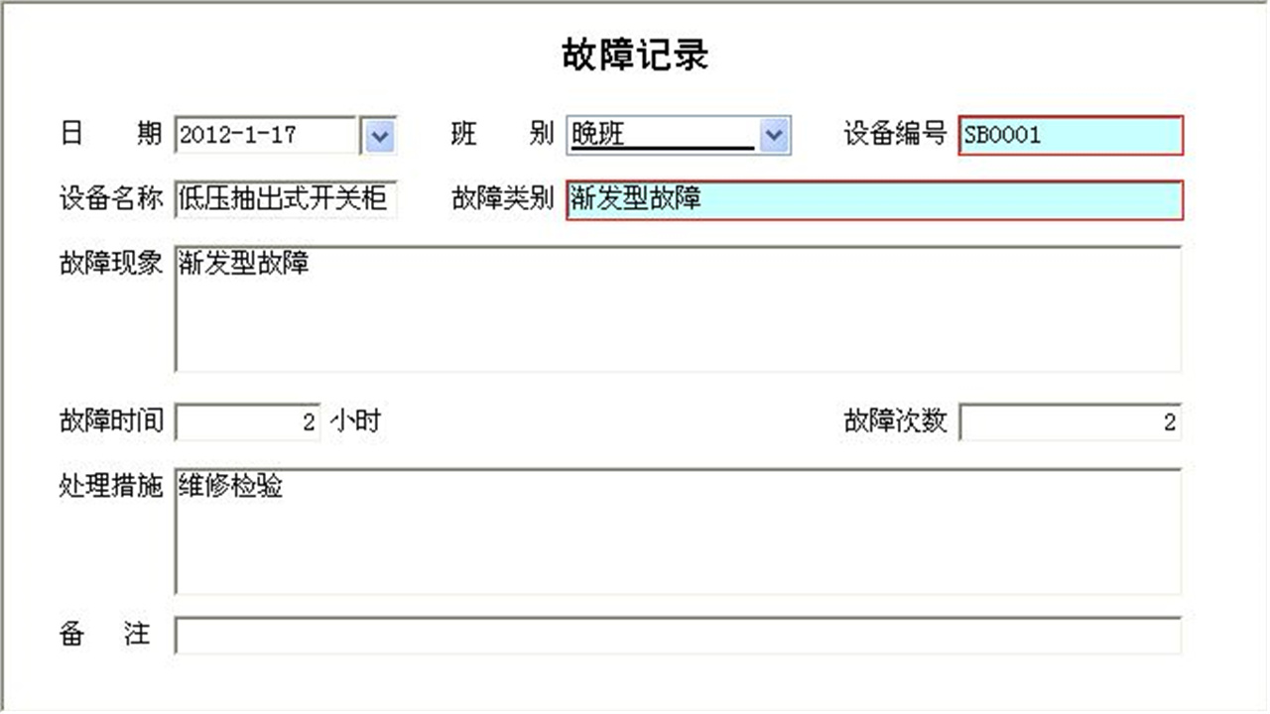
Task: Expand the 班别 shift dropdown
Action: (776, 135)
